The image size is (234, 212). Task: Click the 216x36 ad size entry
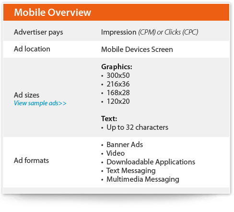[x=118, y=84]
